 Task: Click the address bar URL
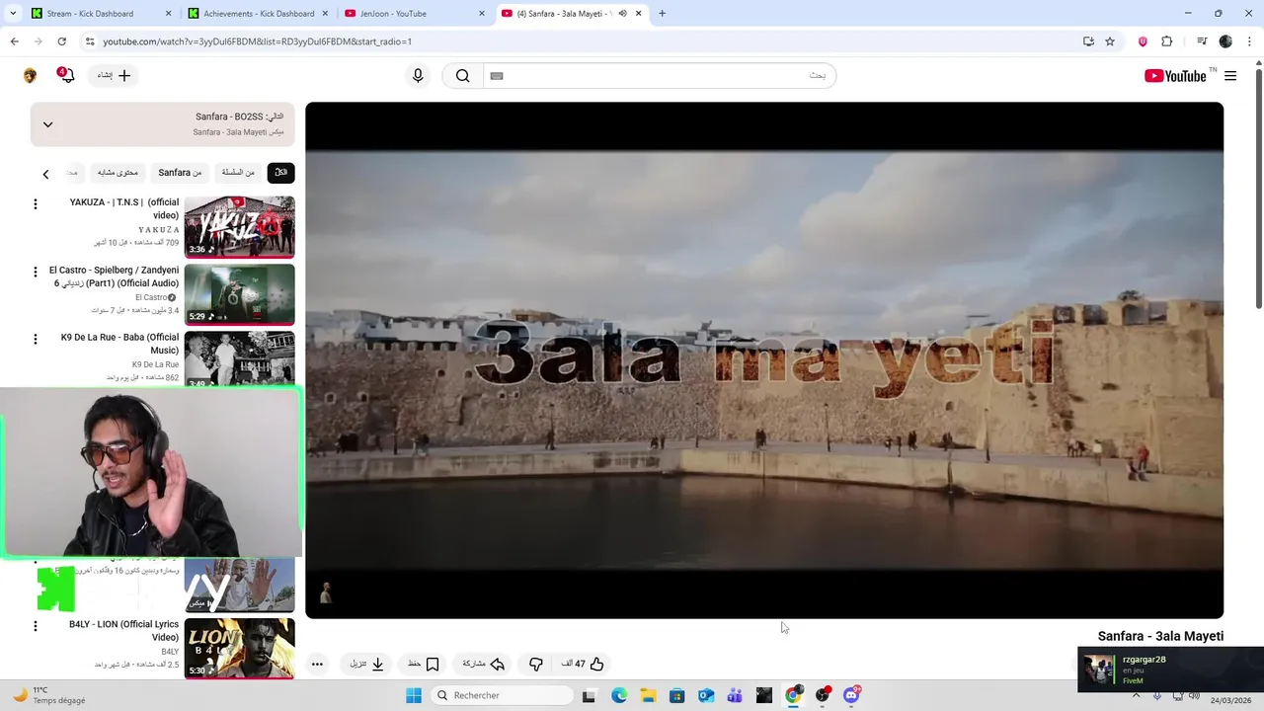[257, 41]
